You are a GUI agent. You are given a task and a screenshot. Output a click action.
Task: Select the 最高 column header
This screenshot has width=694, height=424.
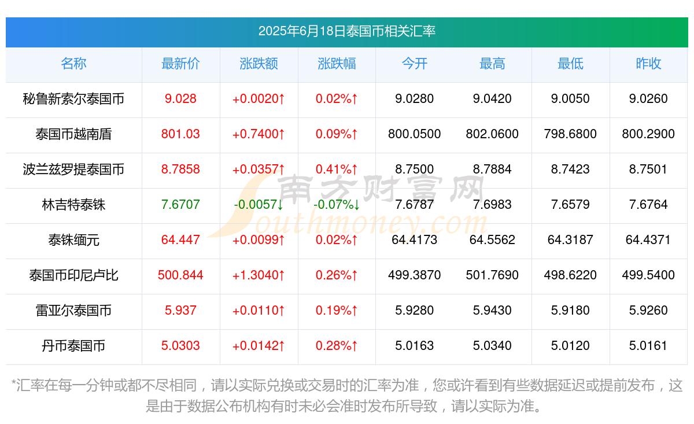pyautogui.click(x=492, y=64)
